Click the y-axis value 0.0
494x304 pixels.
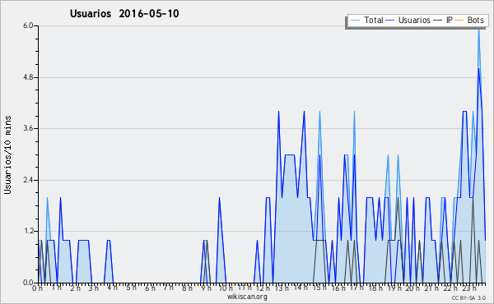click(x=28, y=283)
